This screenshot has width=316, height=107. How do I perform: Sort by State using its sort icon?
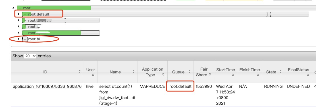point(280,72)
